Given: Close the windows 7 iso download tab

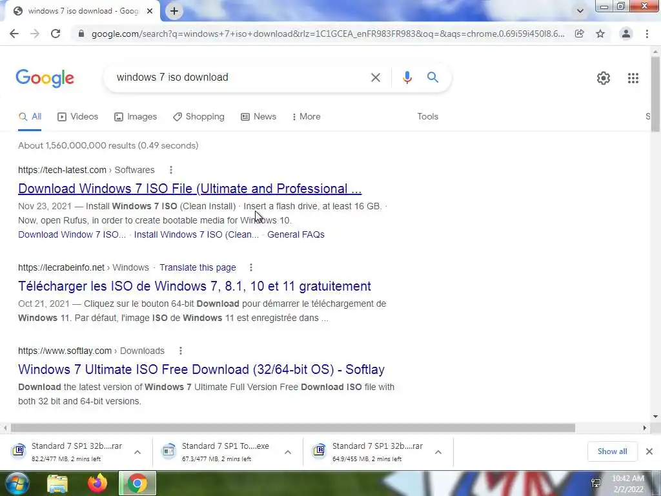Looking at the screenshot, I should pyautogui.click(x=150, y=11).
